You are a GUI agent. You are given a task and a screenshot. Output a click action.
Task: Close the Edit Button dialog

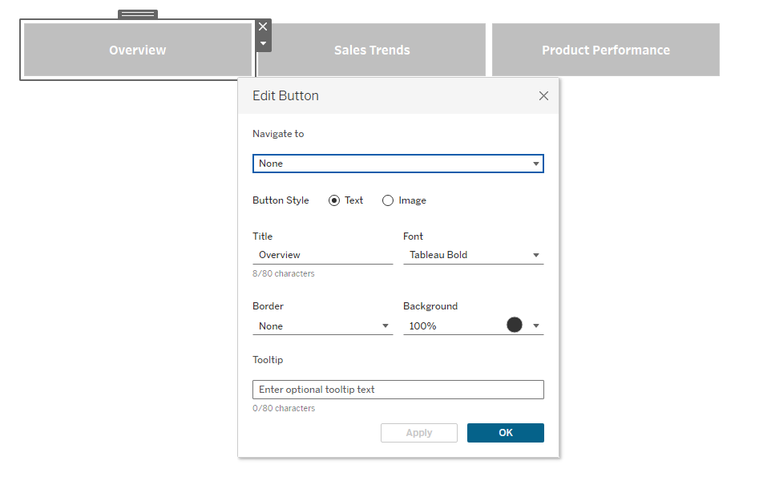(x=543, y=96)
